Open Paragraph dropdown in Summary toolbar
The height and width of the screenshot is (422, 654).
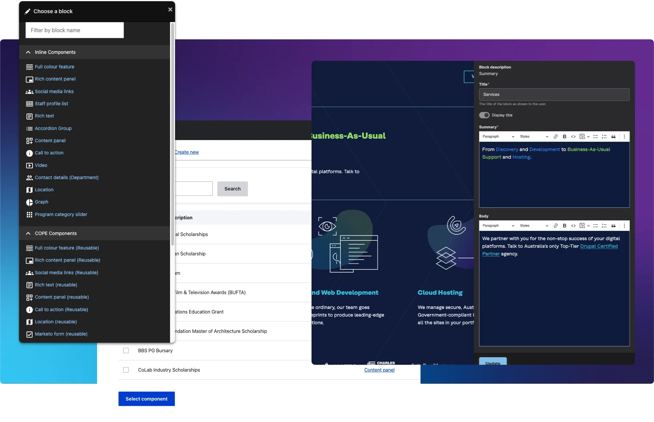(x=499, y=137)
